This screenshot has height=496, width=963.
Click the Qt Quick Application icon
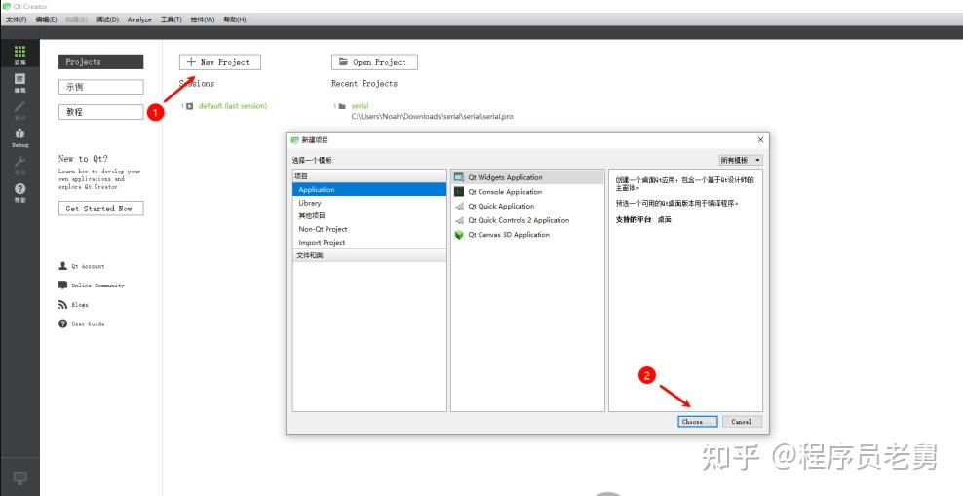(x=459, y=207)
